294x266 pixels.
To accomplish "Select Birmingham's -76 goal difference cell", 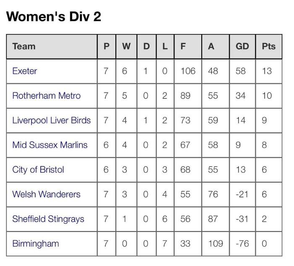I will [x=242, y=243].
